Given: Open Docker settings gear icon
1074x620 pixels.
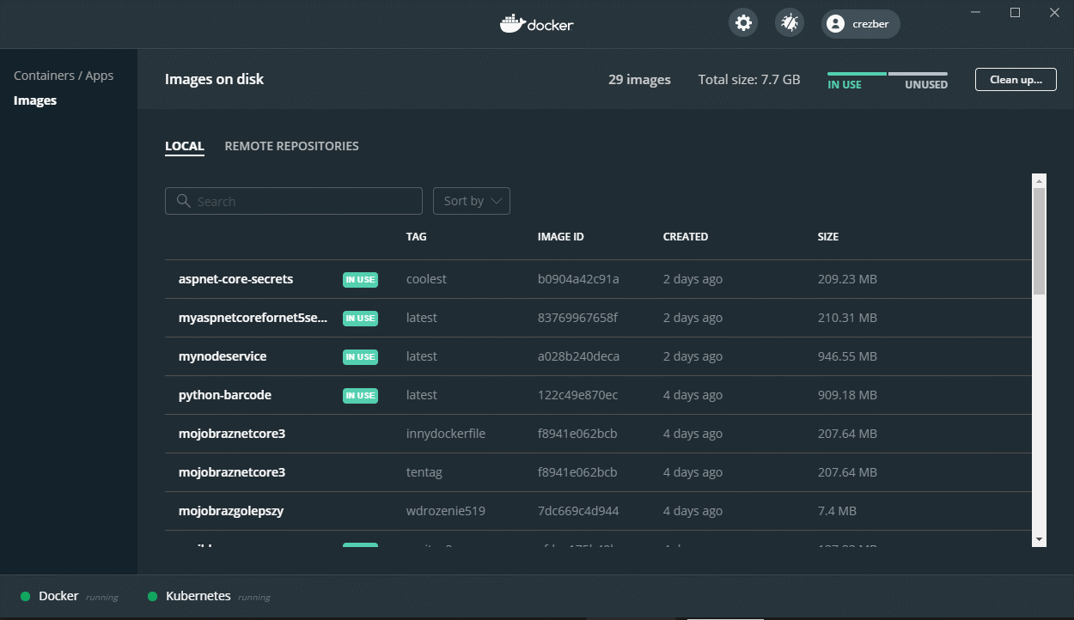Looking at the screenshot, I should (x=743, y=23).
